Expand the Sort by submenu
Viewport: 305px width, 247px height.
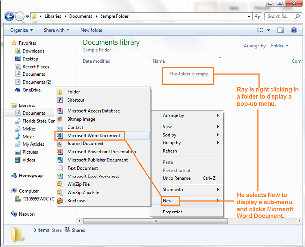pos(187,135)
